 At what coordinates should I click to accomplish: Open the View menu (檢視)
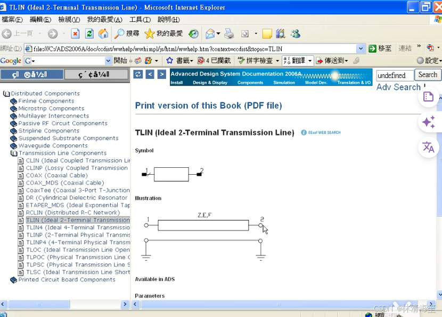pos(69,20)
